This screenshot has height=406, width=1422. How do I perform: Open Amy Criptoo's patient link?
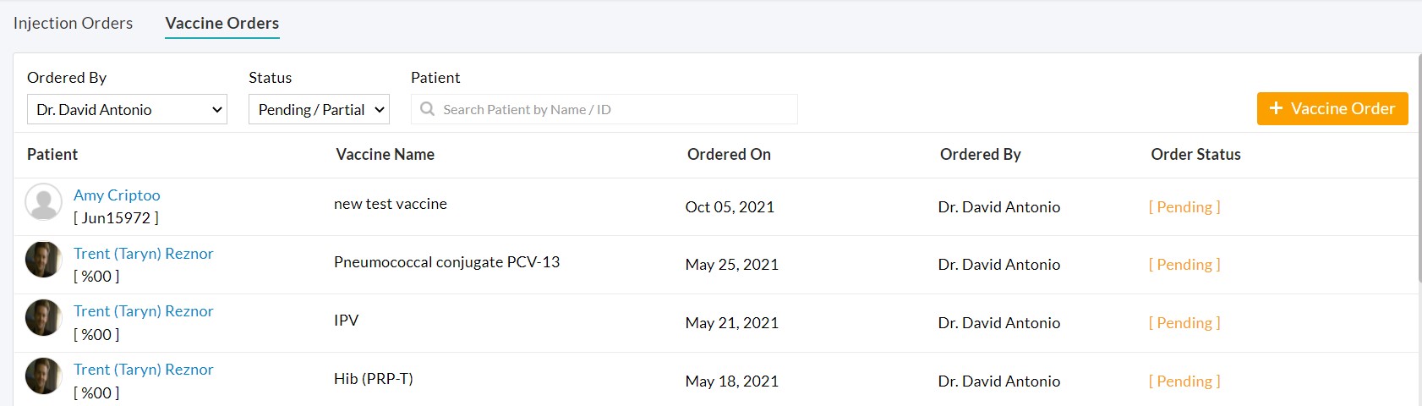click(x=117, y=195)
